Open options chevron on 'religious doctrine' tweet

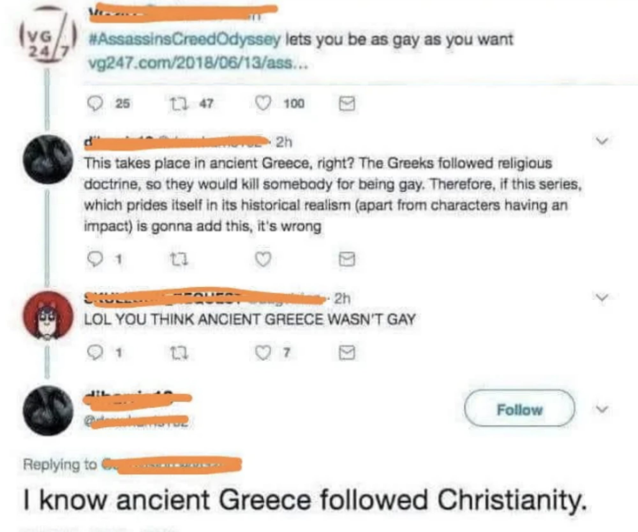click(x=602, y=141)
